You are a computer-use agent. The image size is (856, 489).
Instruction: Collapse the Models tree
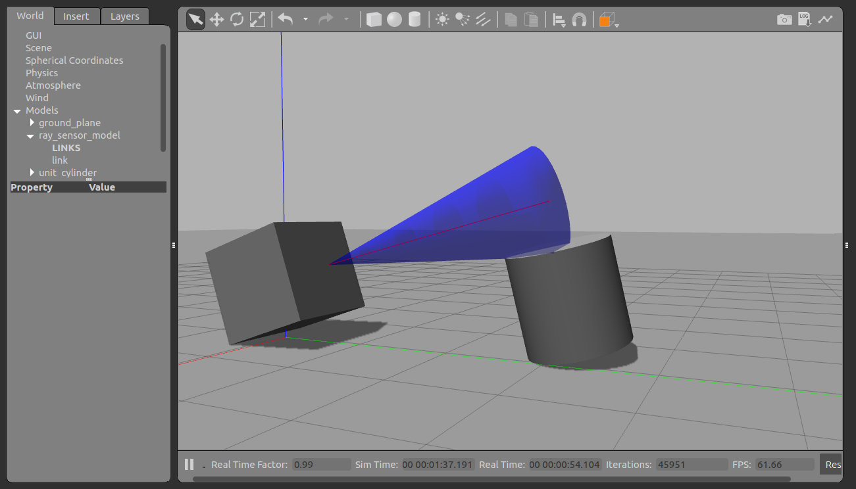(x=17, y=110)
